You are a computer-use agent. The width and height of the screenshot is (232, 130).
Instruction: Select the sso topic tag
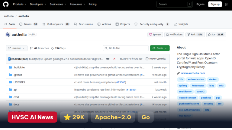pos(220,104)
